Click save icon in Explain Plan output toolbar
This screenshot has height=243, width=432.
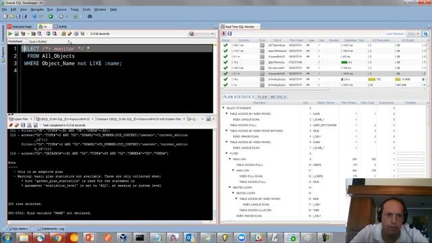[23, 125]
